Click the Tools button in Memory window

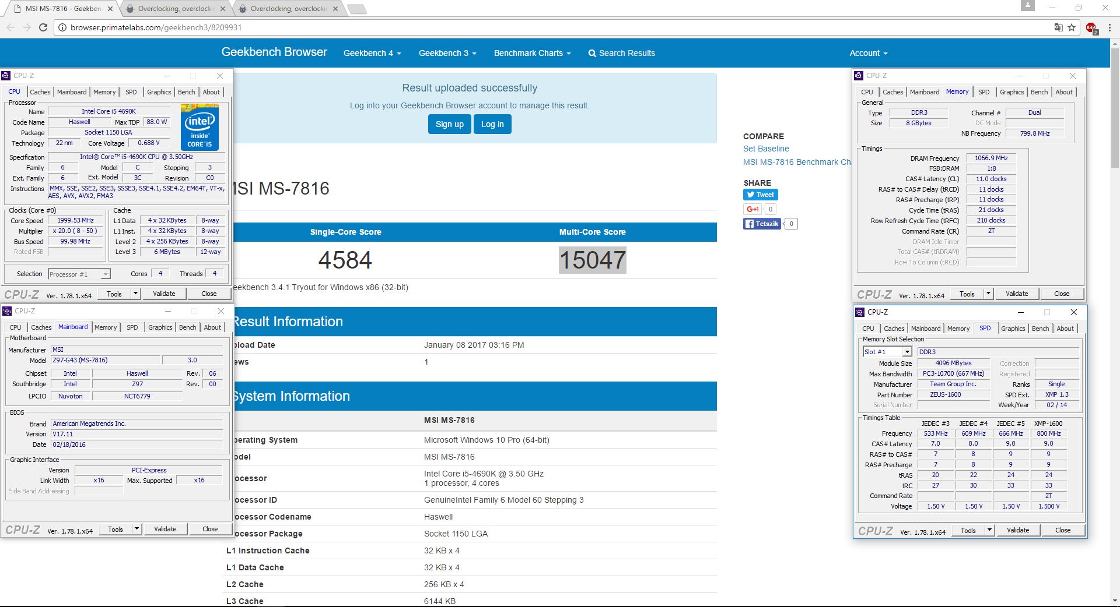click(x=967, y=294)
